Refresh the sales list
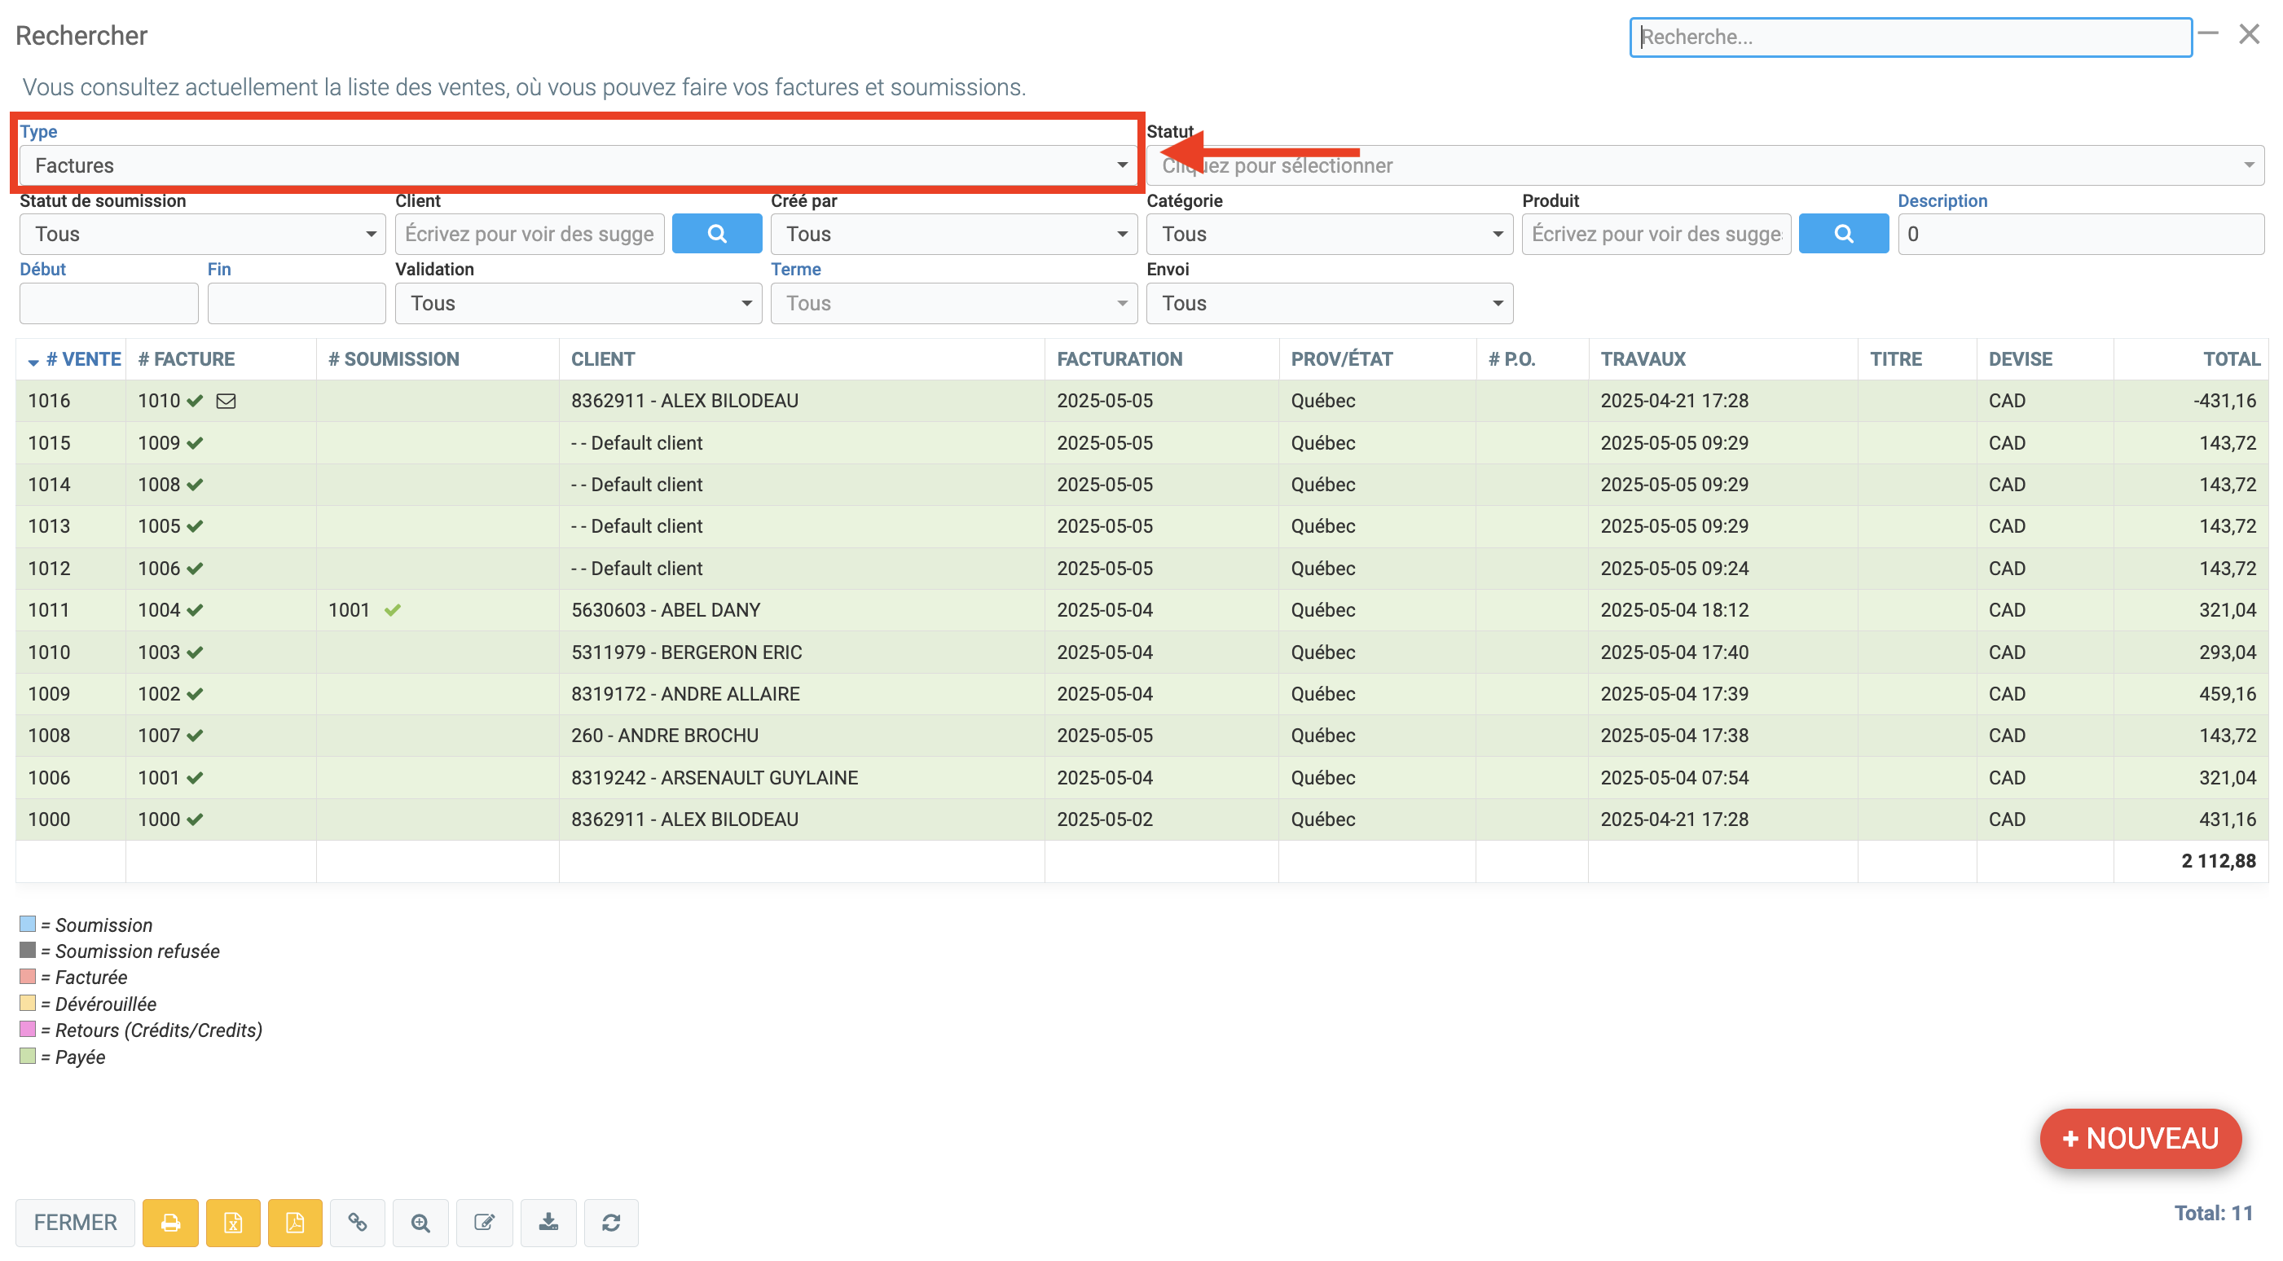2283x1261 pixels. (x=610, y=1223)
